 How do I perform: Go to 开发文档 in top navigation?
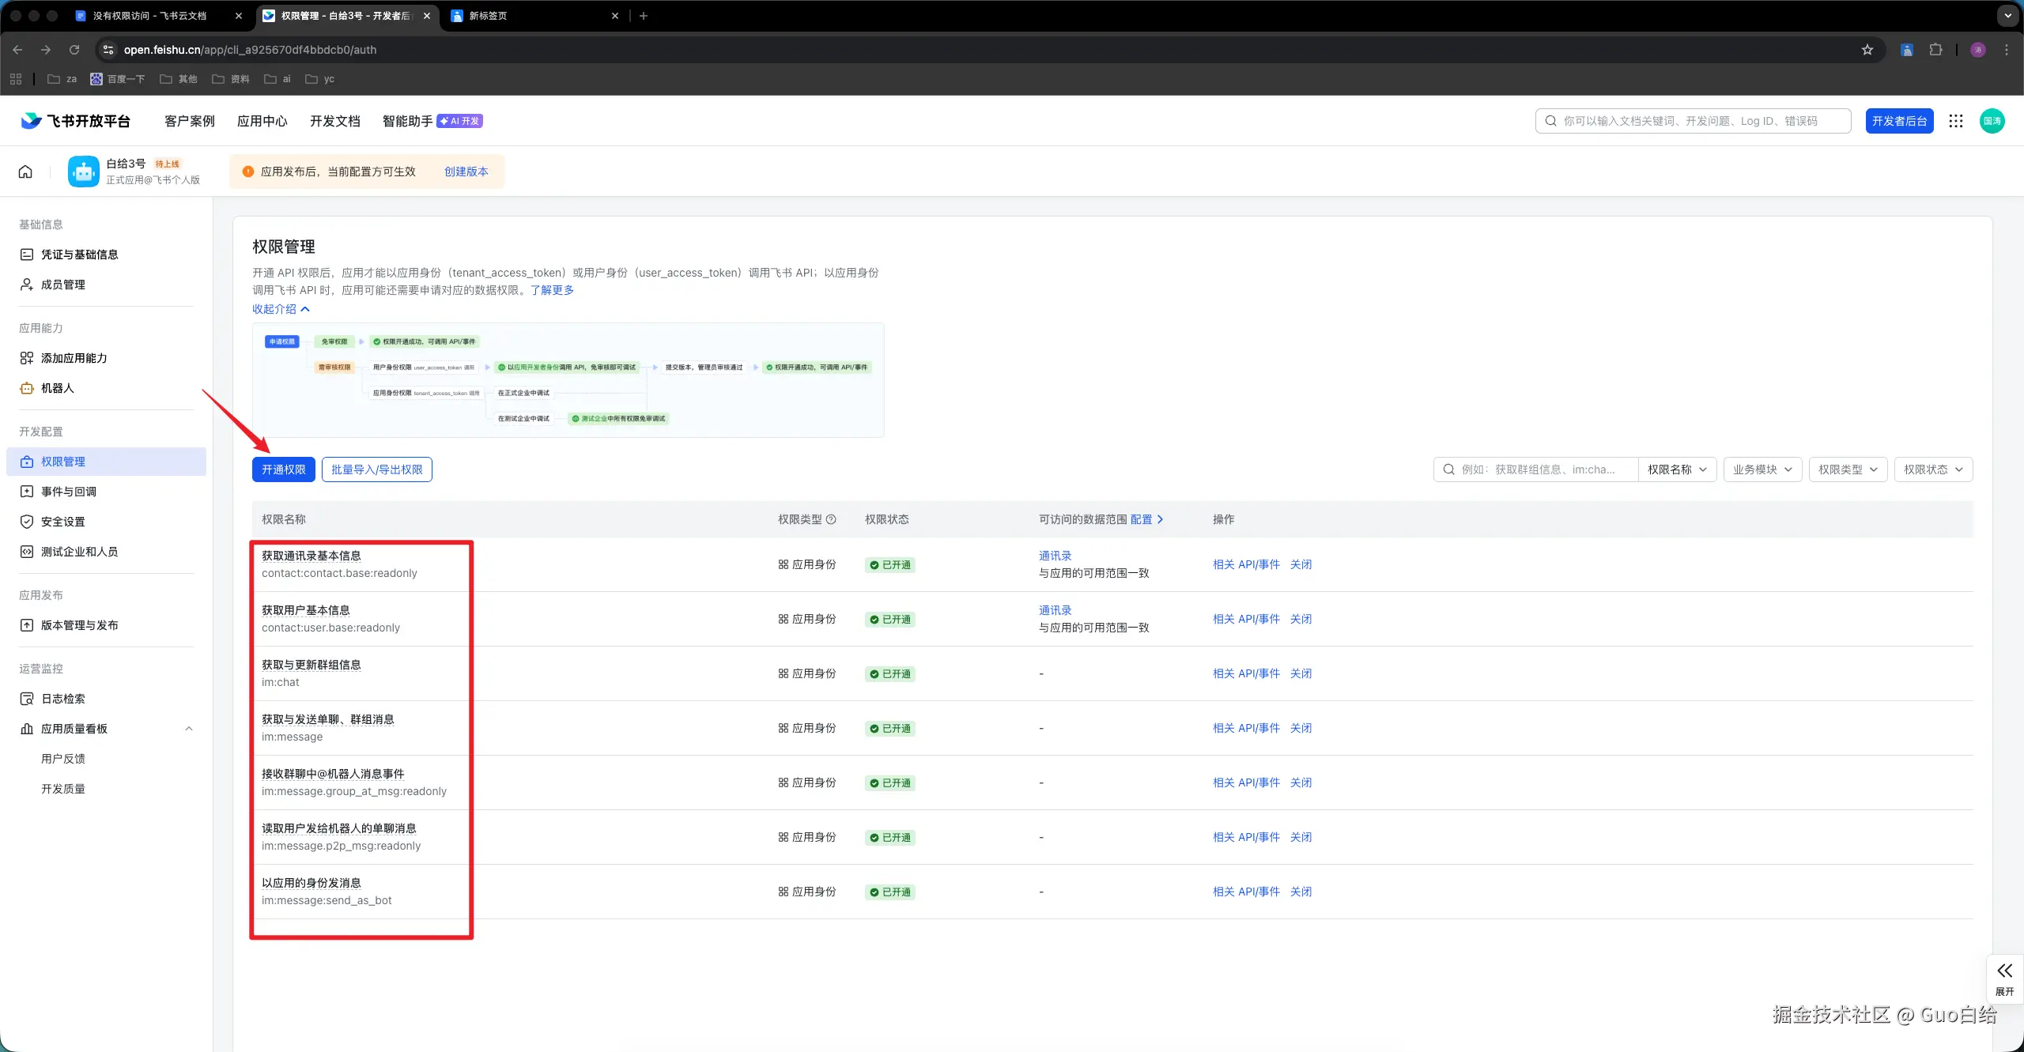[x=334, y=121]
